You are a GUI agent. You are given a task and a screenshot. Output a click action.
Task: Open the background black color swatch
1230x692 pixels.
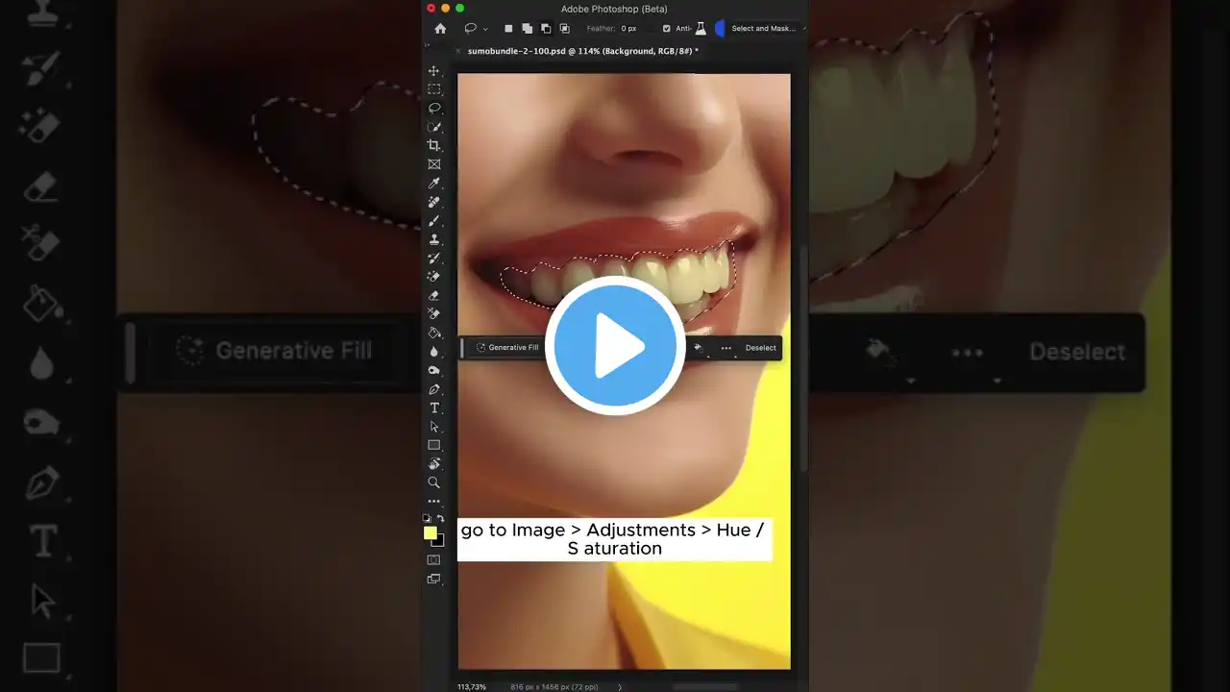pos(439,541)
